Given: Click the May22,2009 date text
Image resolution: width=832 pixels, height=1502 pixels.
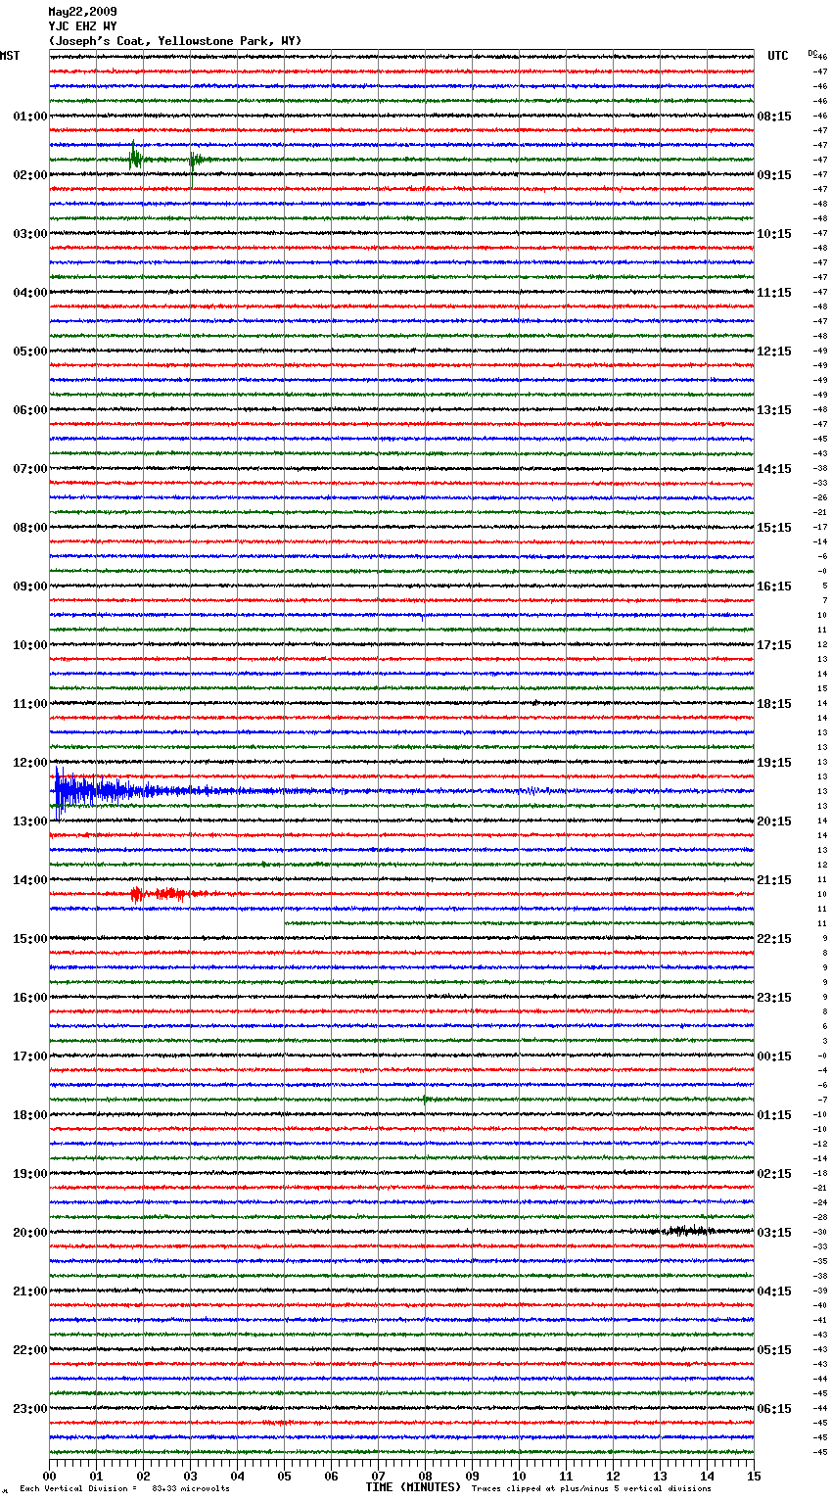Looking at the screenshot, I should pyautogui.click(x=82, y=12).
